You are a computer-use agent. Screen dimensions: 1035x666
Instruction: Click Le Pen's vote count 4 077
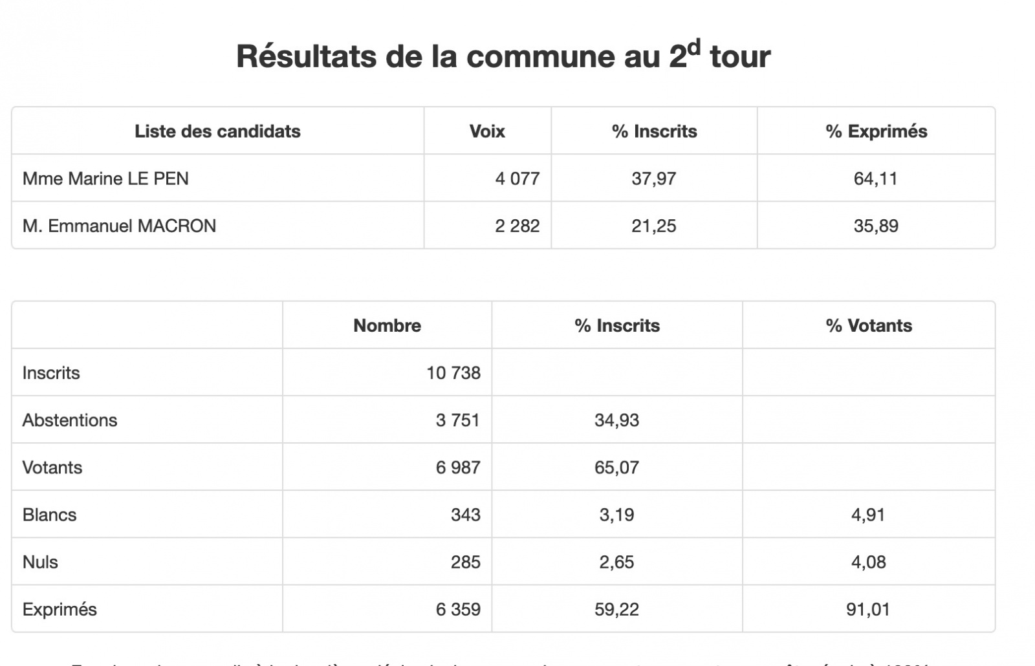(x=517, y=178)
